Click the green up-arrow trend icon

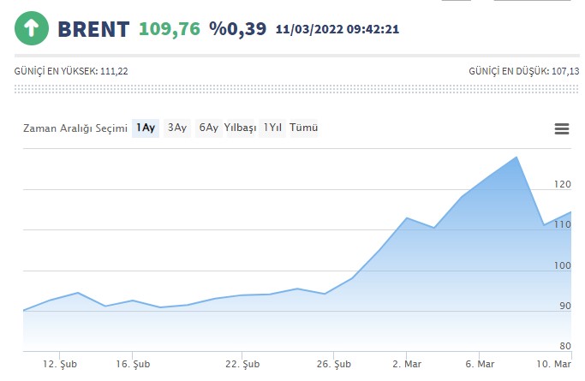pyautogui.click(x=32, y=28)
